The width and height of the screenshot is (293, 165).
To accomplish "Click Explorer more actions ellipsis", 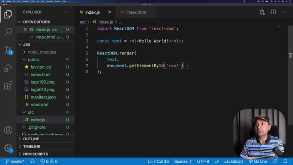I will click(65, 12).
